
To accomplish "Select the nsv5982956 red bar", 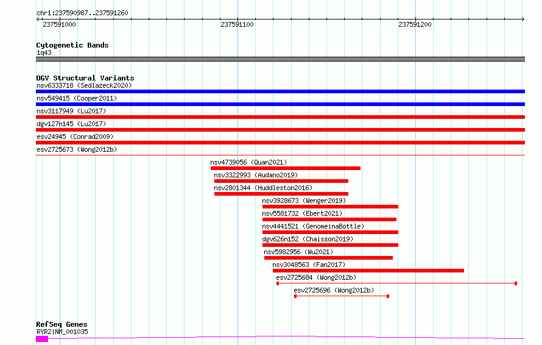I will [328, 258].
